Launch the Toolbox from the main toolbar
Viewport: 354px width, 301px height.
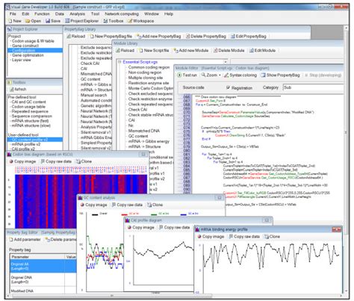click(x=114, y=21)
